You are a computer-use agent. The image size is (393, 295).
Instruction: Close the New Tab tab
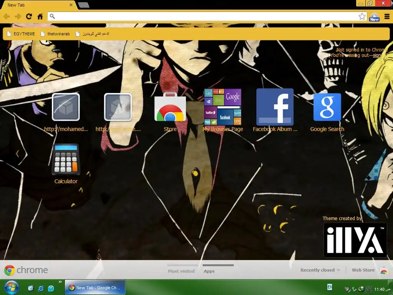point(71,5)
